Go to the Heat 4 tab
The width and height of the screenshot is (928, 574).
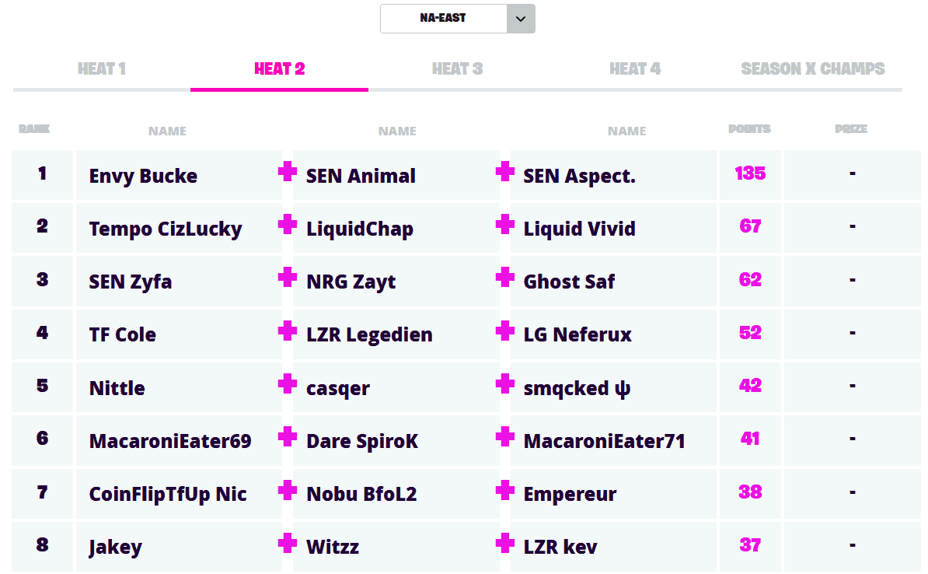[635, 69]
